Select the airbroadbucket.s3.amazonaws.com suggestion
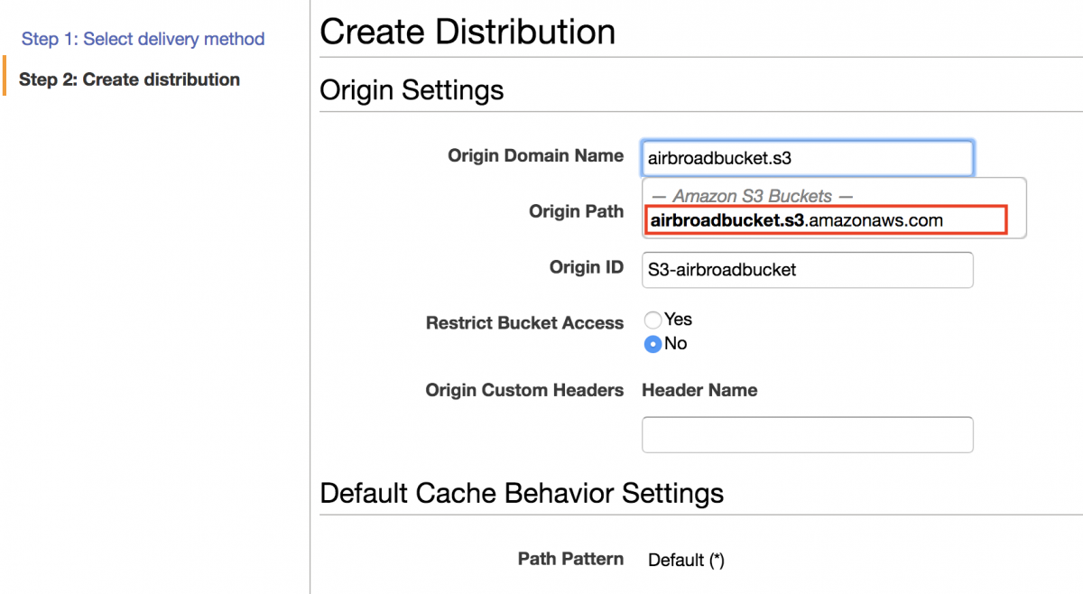The height and width of the screenshot is (594, 1083). (824, 219)
